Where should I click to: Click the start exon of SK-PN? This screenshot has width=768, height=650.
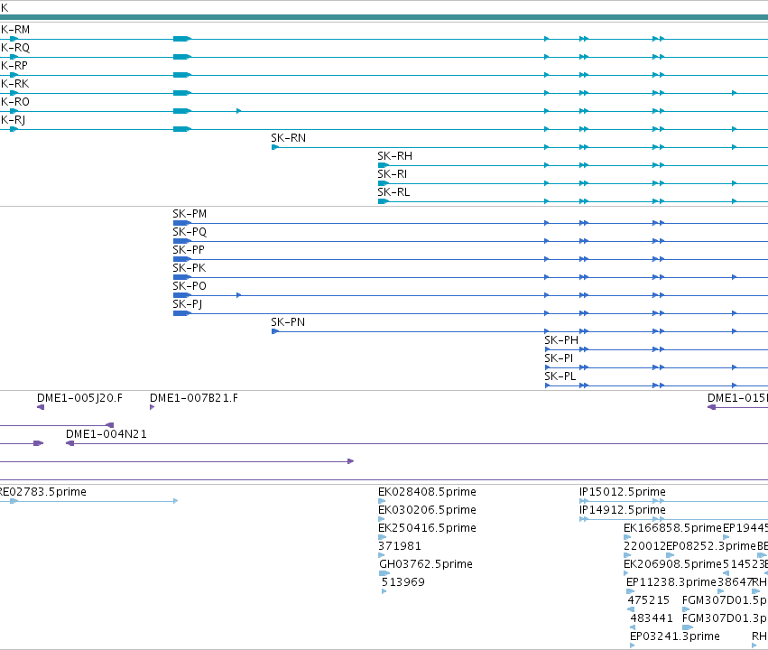(x=274, y=331)
